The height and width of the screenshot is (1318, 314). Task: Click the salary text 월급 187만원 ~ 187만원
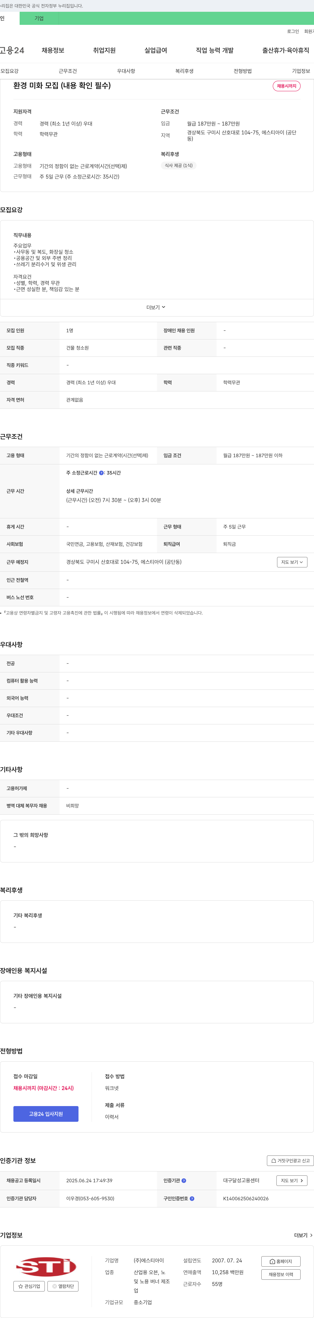pyautogui.click(x=213, y=123)
